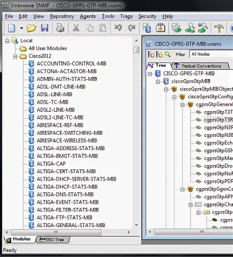Click the module list vertical scrollbar thumb
The width and height of the screenshot is (233, 257).
pyautogui.click(x=136, y=50)
